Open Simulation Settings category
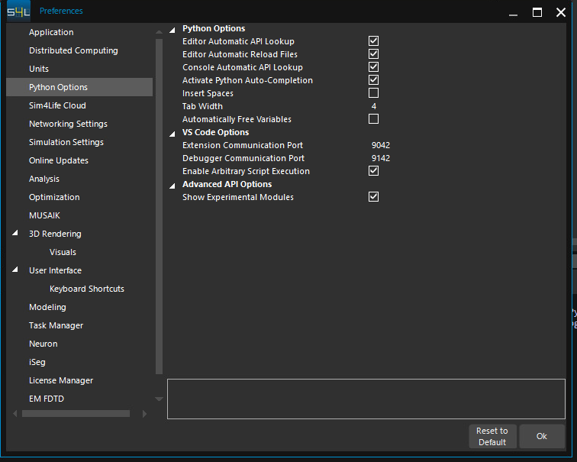Screen dimensions: 577x462 (x=66, y=142)
